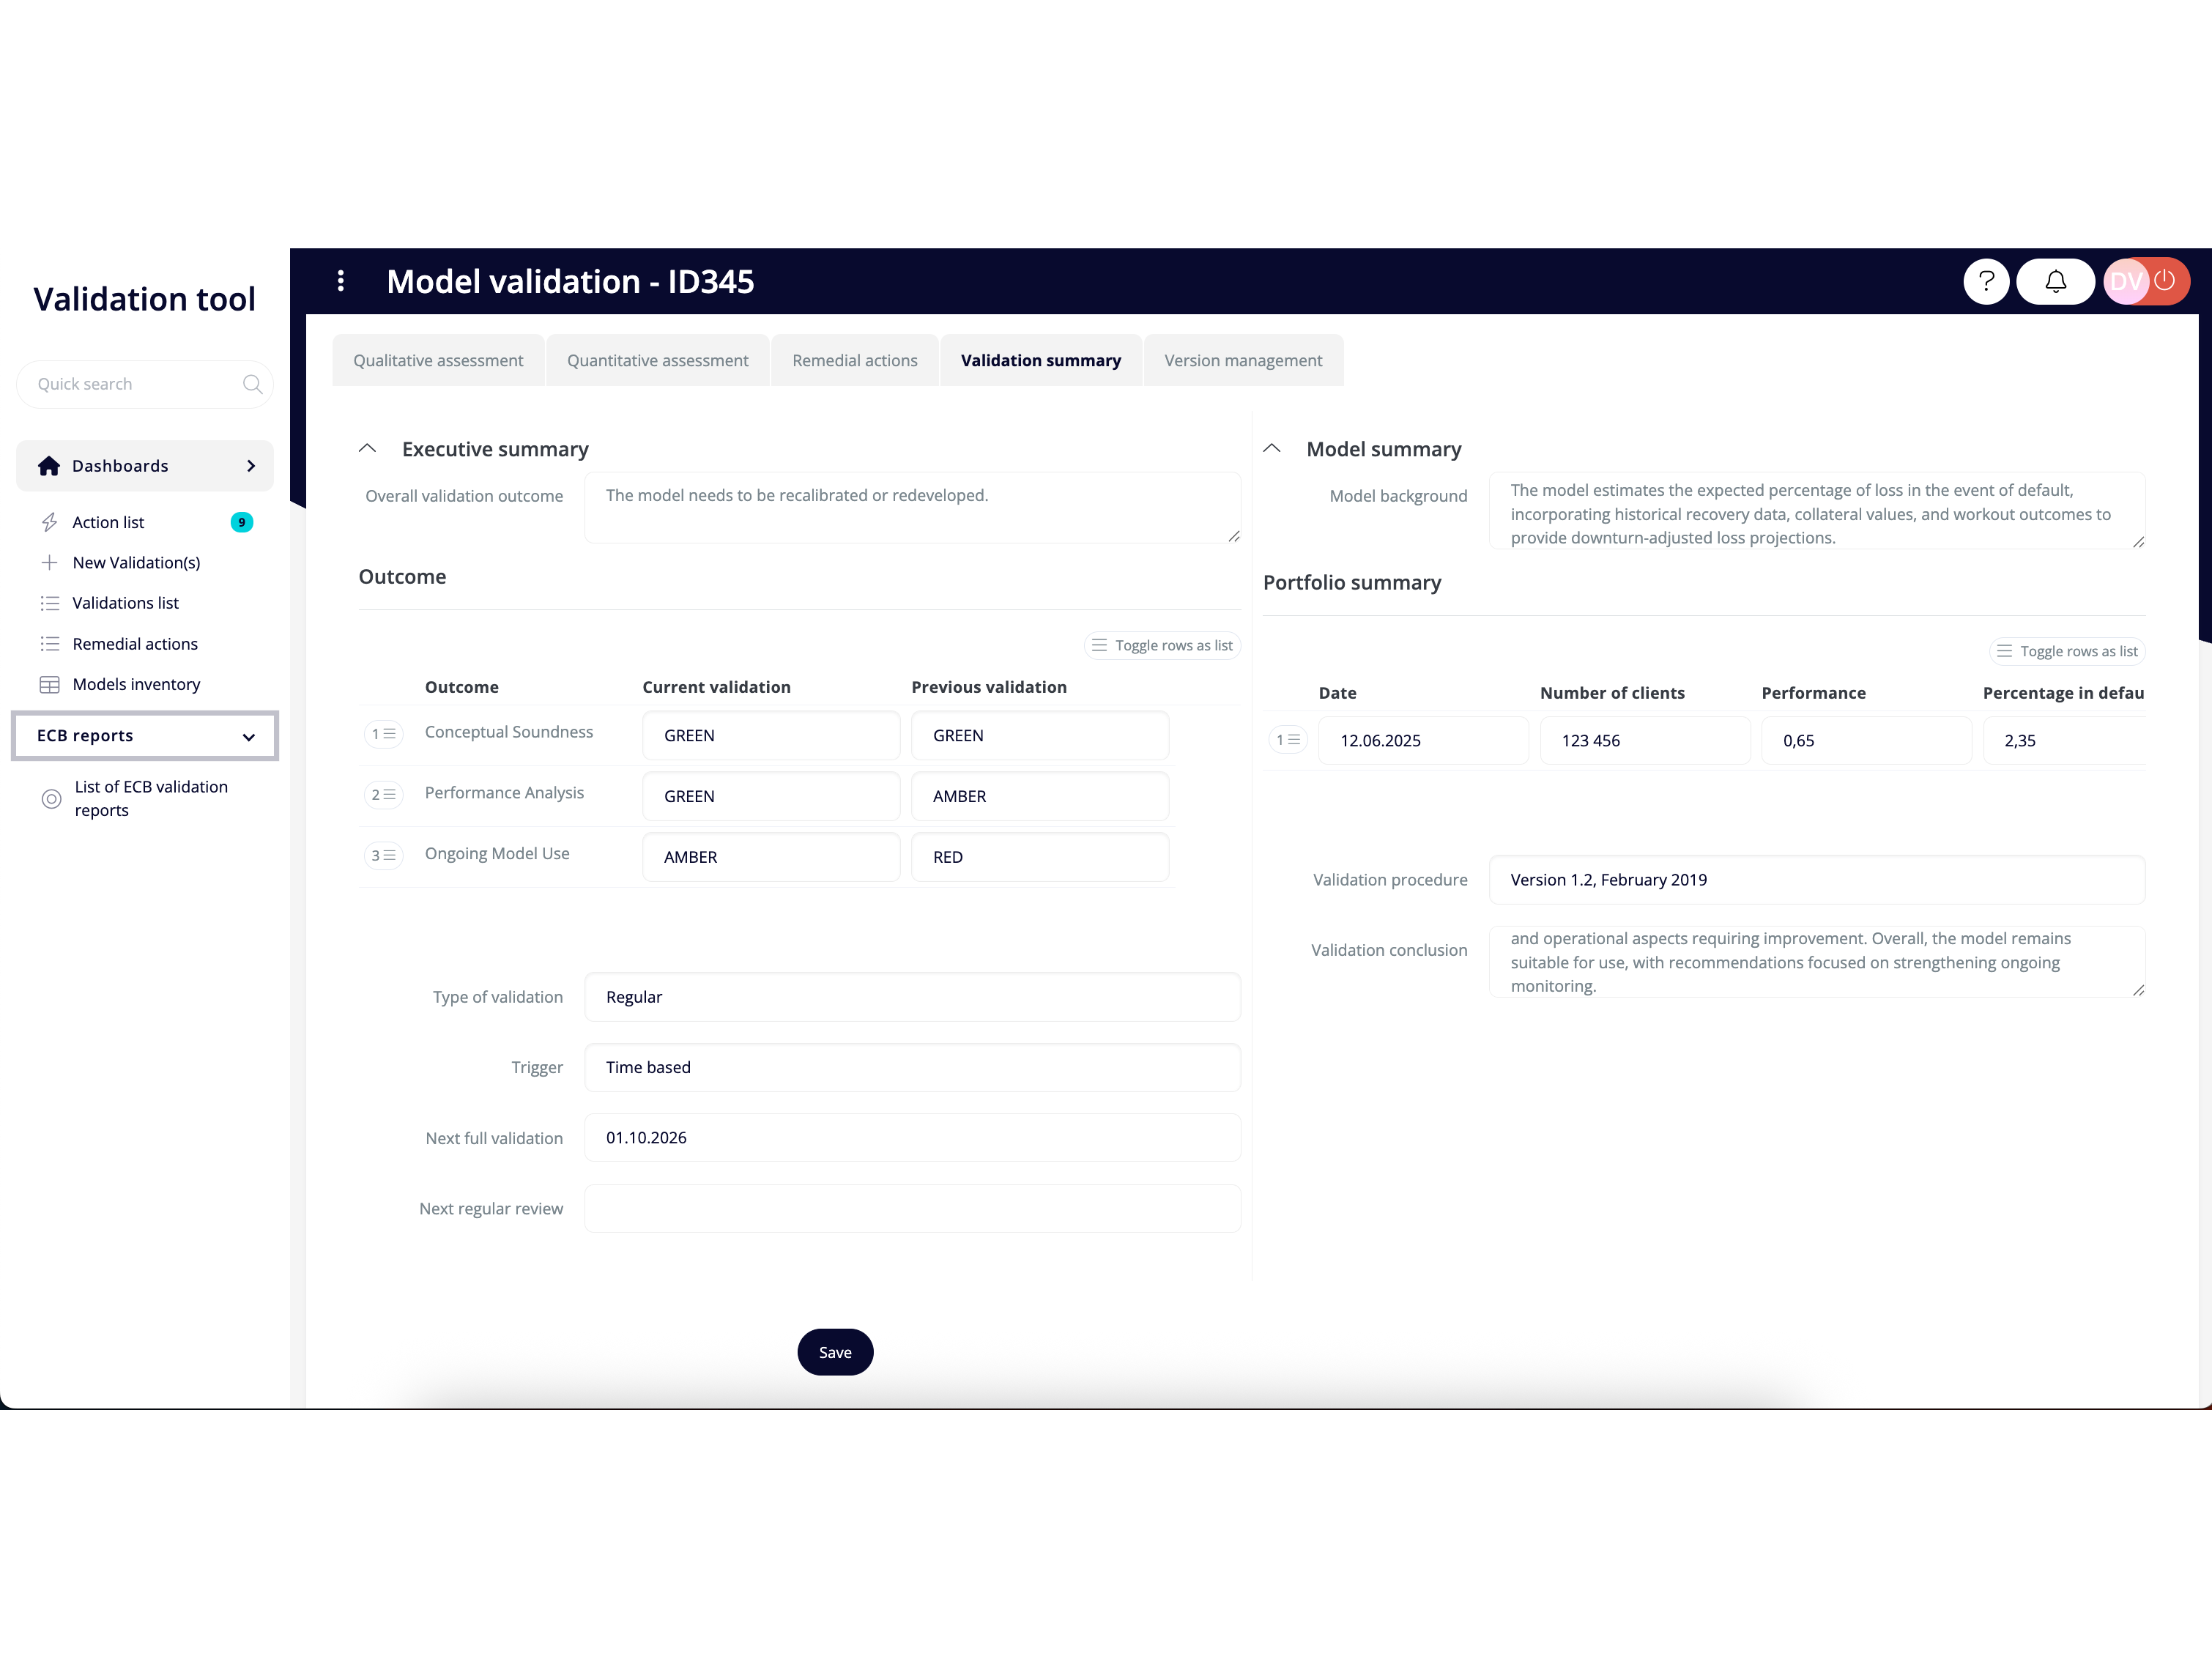Click the plus icon for New Validation(s)

[49, 562]
